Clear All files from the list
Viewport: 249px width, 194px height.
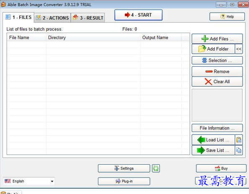coord(217,82)
